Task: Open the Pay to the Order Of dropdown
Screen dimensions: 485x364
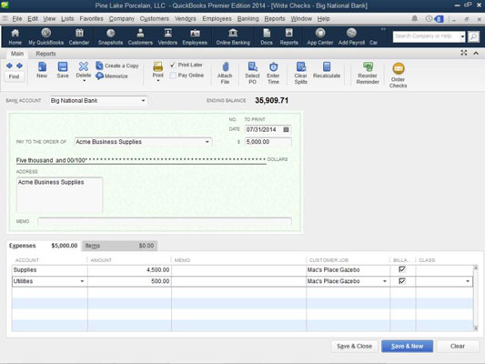Action: (207, 142)
